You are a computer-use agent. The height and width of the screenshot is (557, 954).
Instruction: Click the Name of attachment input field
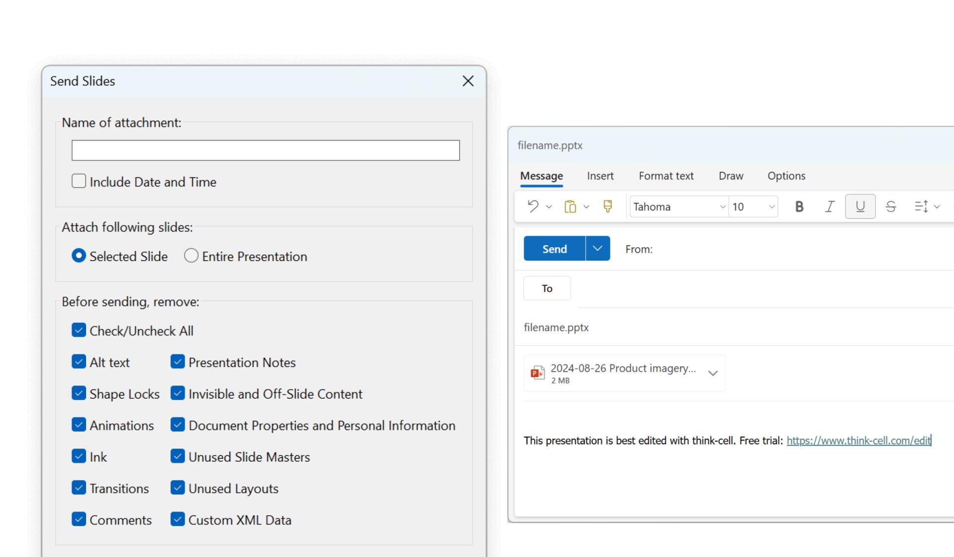click(x=266, y=150)
